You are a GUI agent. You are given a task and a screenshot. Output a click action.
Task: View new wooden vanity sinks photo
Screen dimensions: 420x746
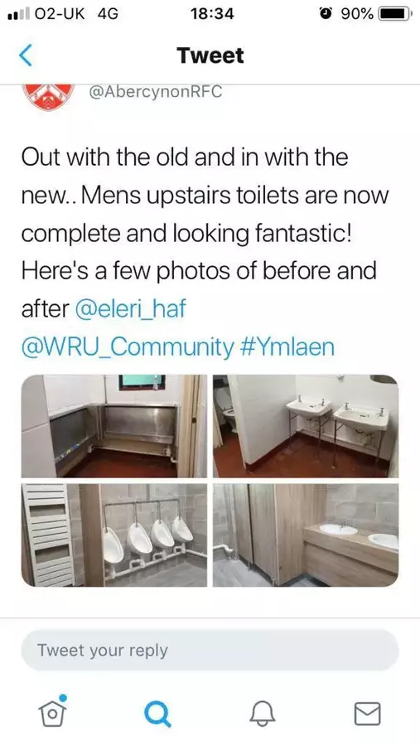(306, 535)
